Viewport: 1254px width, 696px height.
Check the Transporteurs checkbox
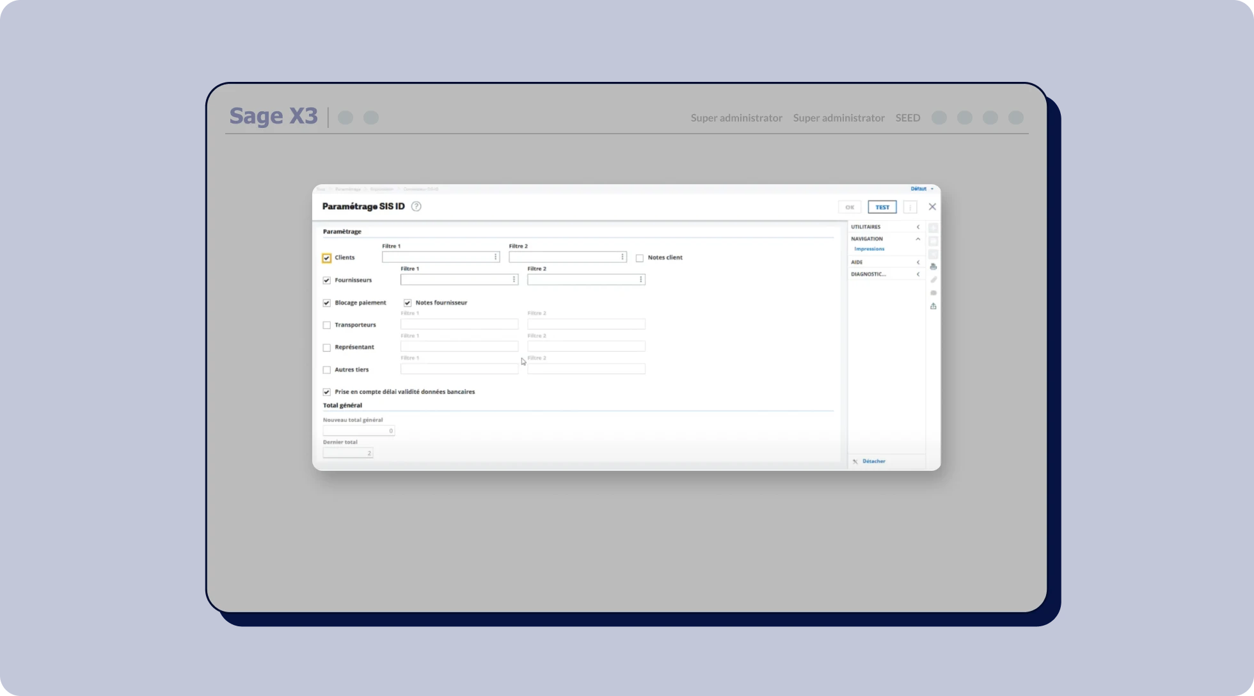coord(327,325)
